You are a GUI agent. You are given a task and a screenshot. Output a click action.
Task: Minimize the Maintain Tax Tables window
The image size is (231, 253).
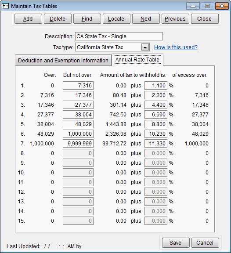click(193, 6)
